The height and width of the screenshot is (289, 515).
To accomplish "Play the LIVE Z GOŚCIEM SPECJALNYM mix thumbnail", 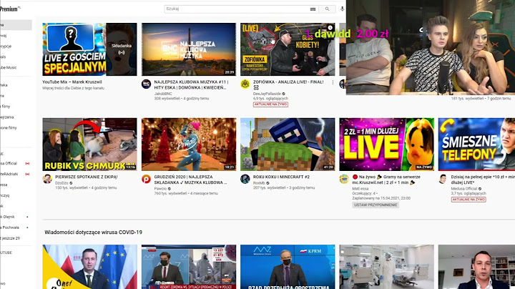I will click(89, 49).
